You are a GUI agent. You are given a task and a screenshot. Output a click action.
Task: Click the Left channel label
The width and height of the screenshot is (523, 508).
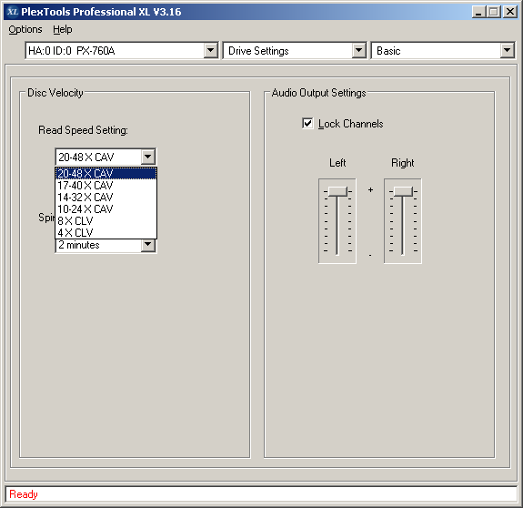point(337,163)
